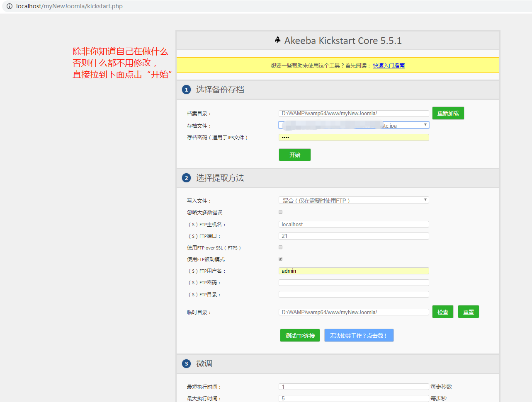This screenshot has height=402, width=532.
Task: Click the （S）FTP密码： label
Action: (204, 283)
